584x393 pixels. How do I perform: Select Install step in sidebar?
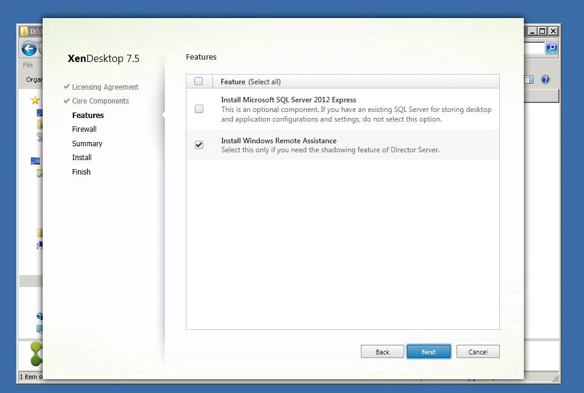(82, 157)
